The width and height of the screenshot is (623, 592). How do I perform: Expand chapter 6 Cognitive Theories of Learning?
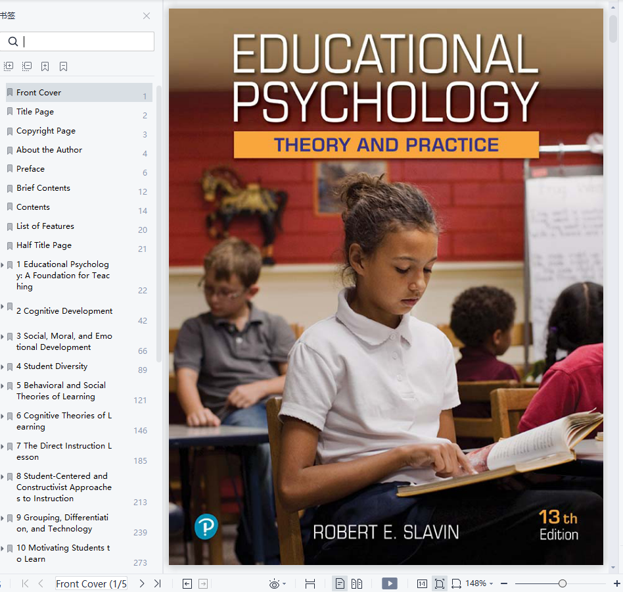pyautogui.click(x=2, y=416)
